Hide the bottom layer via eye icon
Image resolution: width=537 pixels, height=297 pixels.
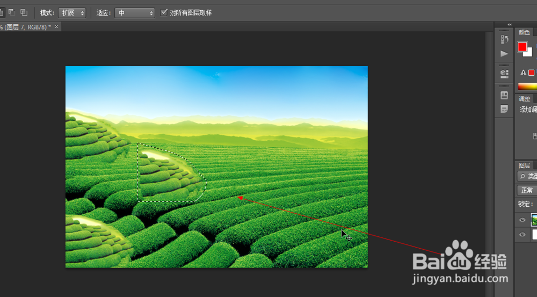(x=523, y=235)
